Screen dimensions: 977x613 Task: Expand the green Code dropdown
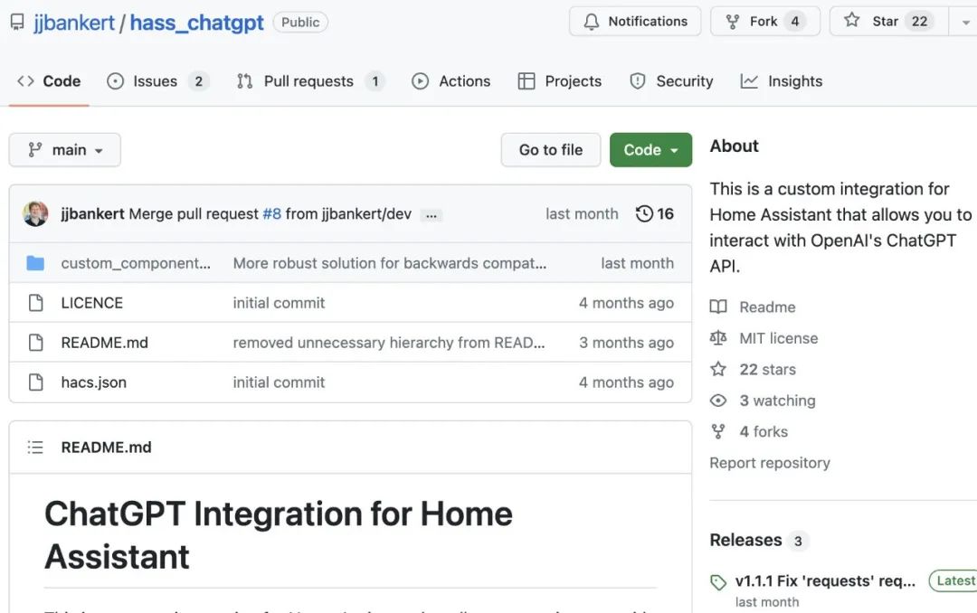tap(650, 150)
